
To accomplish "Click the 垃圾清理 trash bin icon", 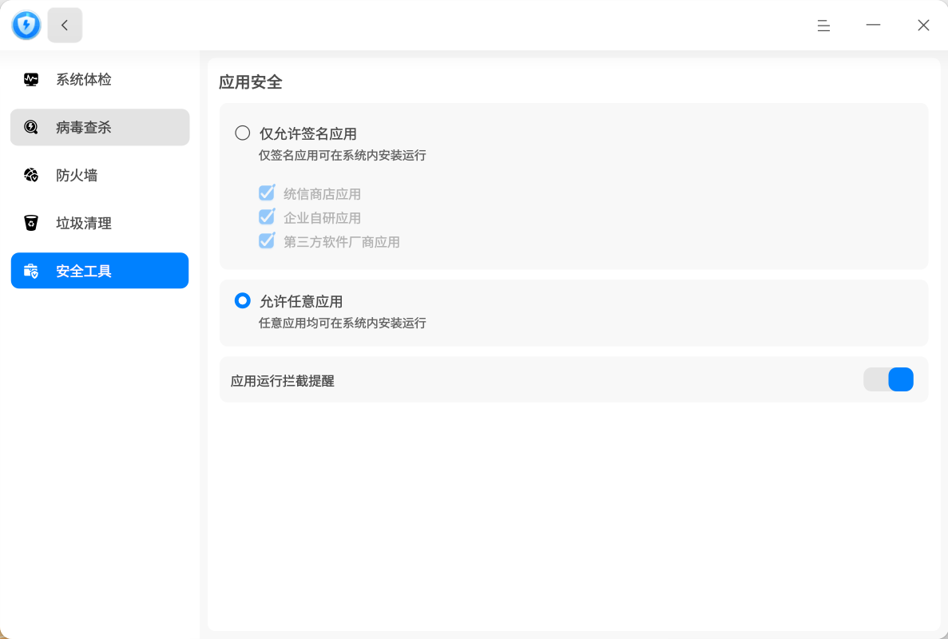I will click(31, 224).
